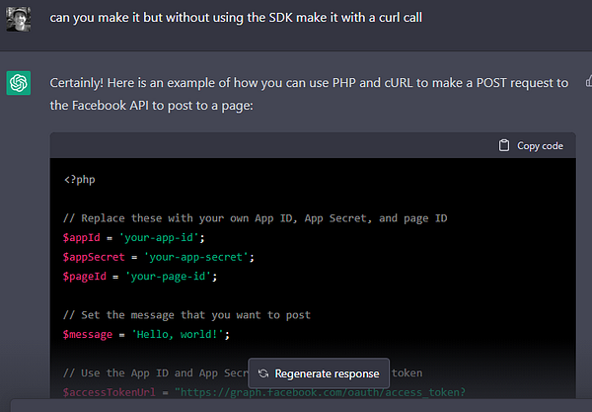Click the 'your-page-id' string
The height and width of the screenshot is (412, 592).
click(169, 277)
